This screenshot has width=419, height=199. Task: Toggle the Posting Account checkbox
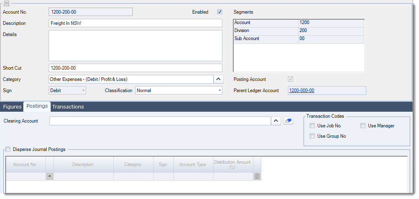click(290, 79)
